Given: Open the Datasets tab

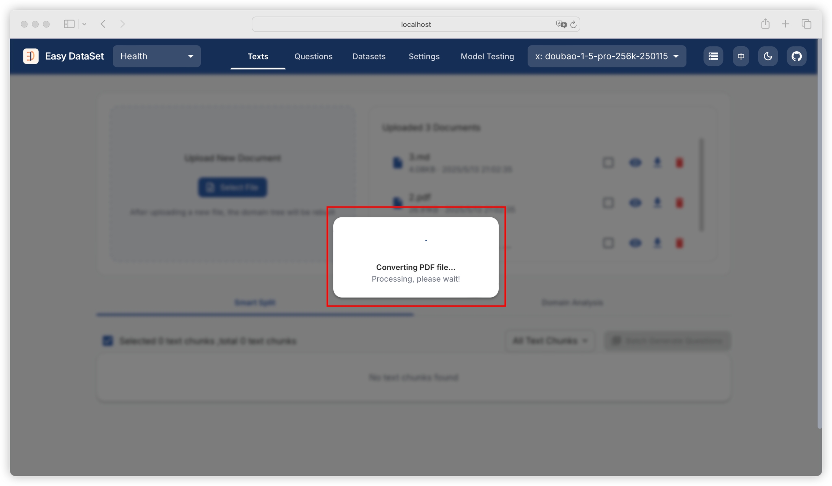Looking at the screenshot, I should point(369,56).
